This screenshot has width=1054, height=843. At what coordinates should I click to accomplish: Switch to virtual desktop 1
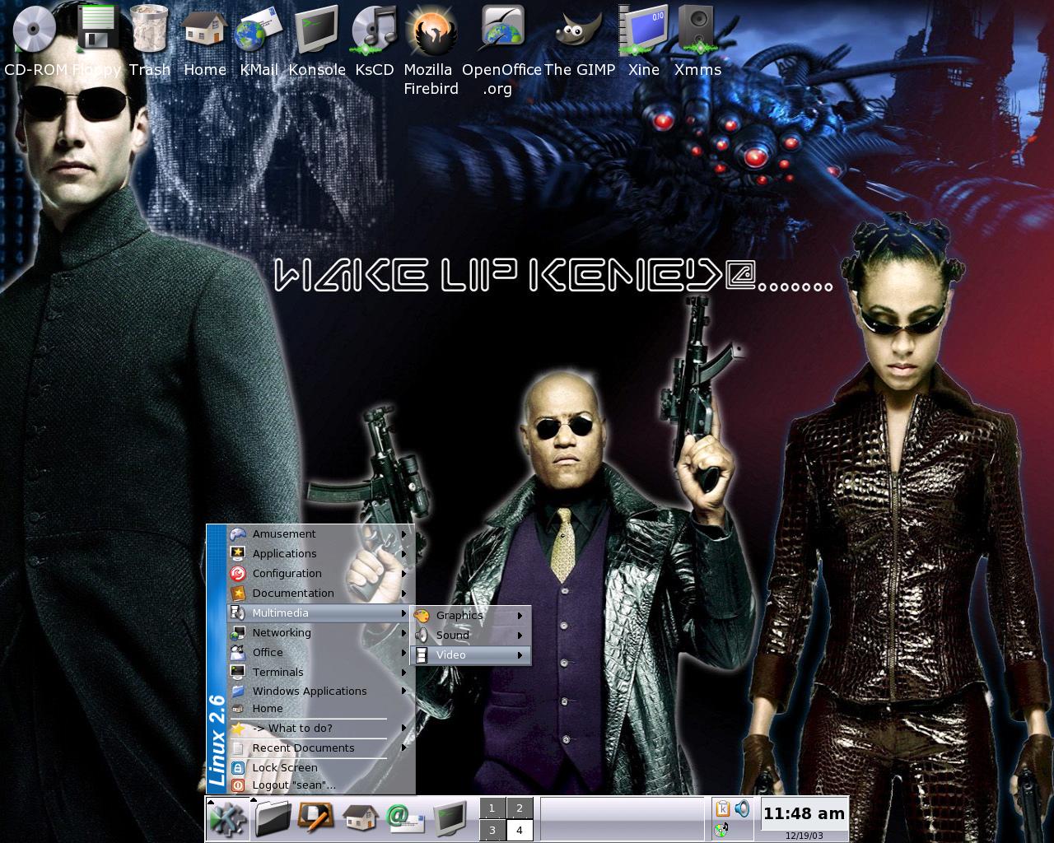coord(492,808)
